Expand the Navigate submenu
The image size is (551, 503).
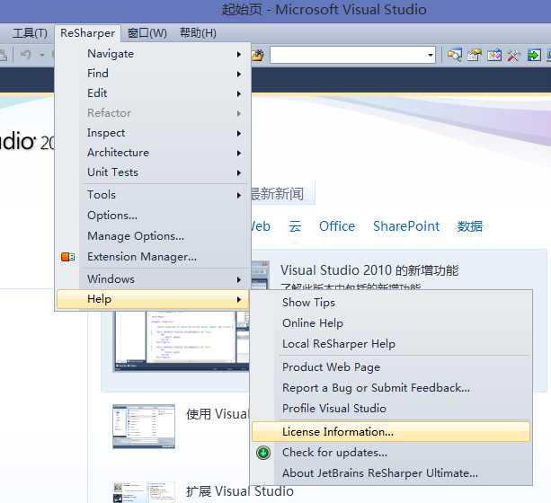click(153, 54)
